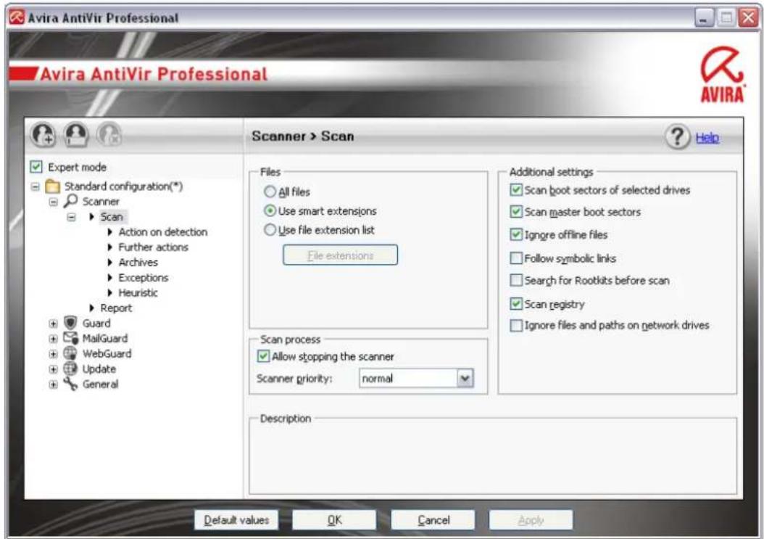Viewport: 764px width, 539px height.
Task: Confirm settings with the OK button
Action: (334, 520)
